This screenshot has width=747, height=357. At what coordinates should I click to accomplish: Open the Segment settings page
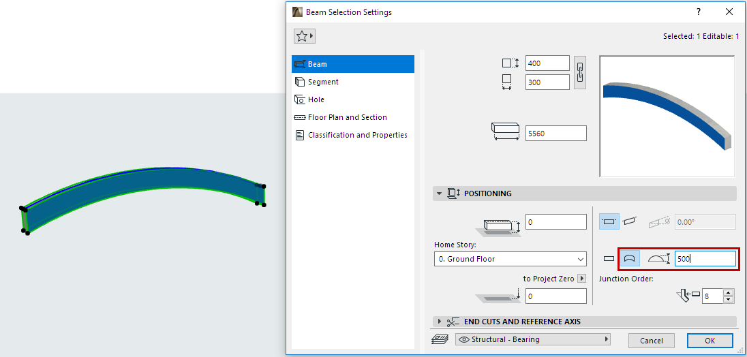(x=352, y=82)
